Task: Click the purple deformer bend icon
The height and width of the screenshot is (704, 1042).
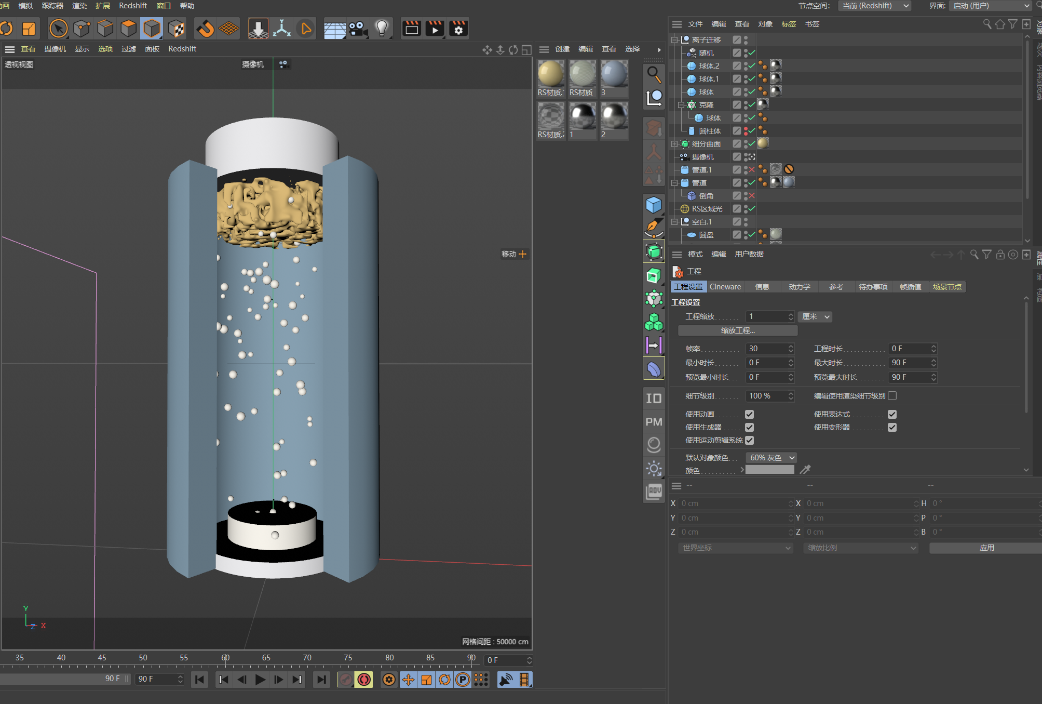Action: point(654,369)
